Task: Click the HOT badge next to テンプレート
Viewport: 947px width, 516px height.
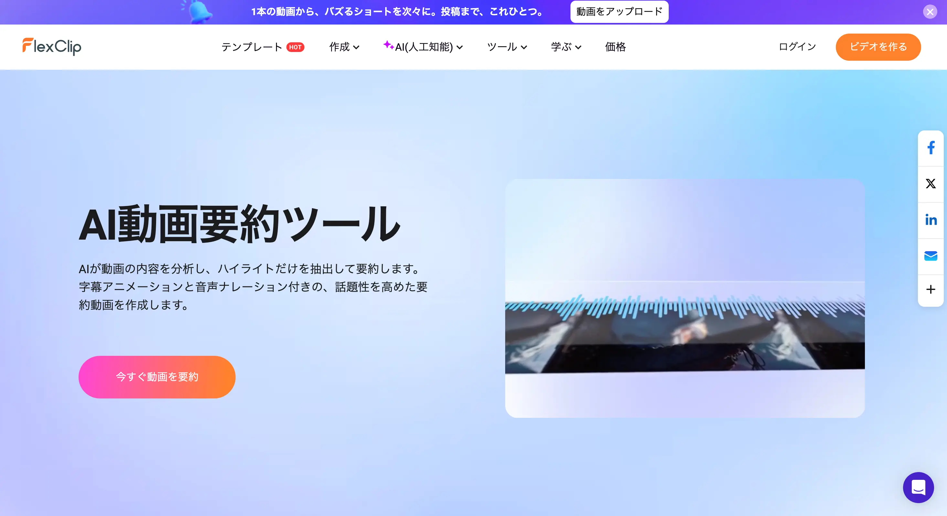Action: pyautogui.click(x=295, y=47)
